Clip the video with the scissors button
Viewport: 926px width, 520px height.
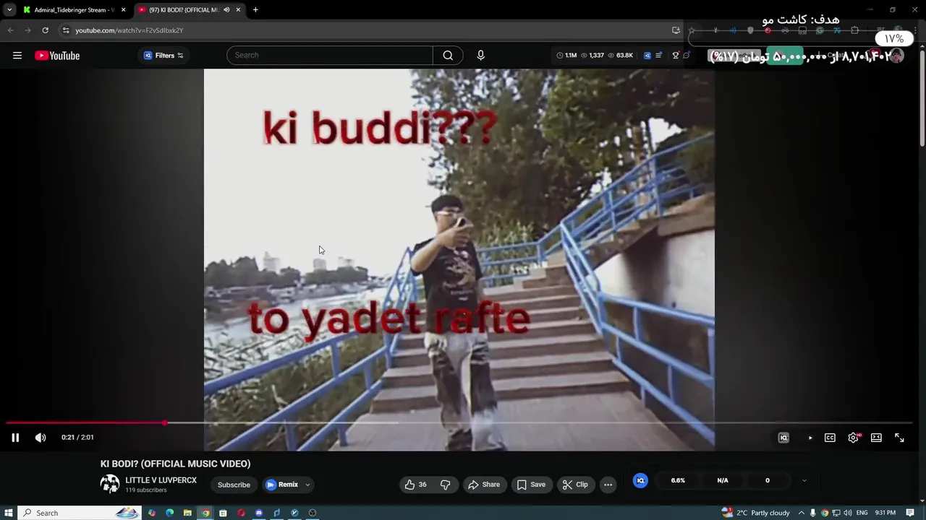pos(575,485)
